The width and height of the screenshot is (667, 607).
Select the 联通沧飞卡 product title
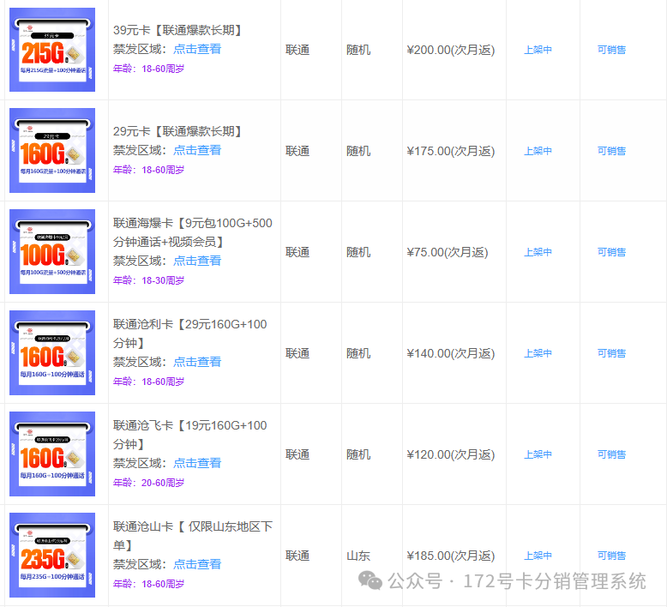190,435
